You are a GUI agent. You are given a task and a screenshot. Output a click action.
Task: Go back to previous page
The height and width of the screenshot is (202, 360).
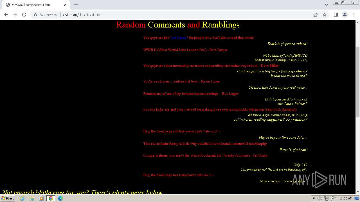[6, 15]
